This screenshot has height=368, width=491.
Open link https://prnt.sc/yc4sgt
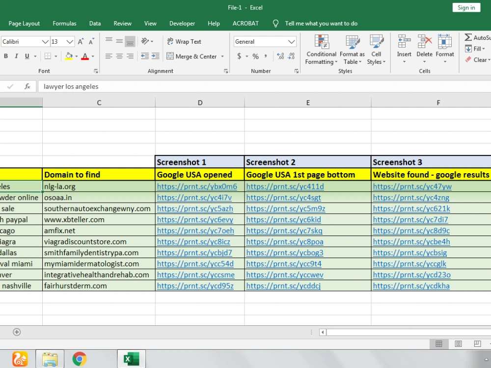pos(283,198)
